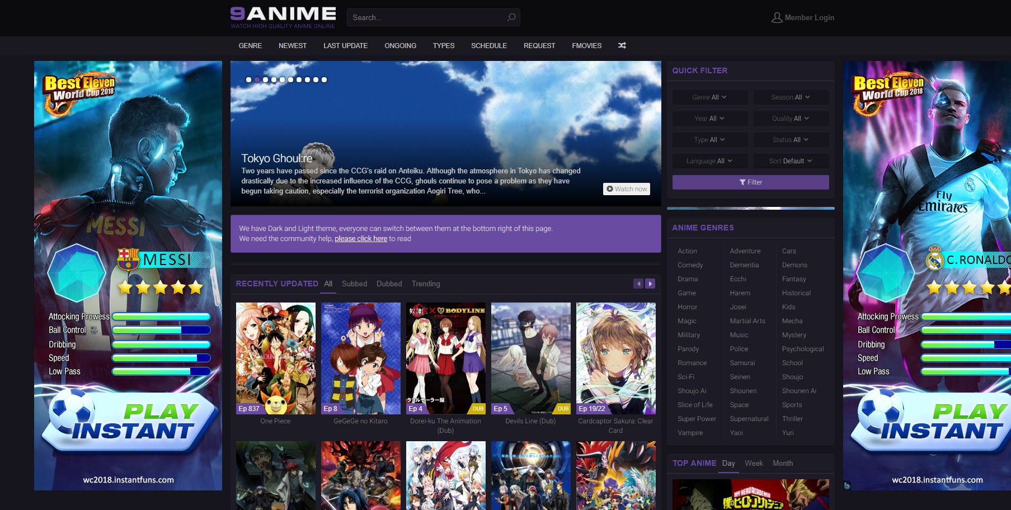Open Cardcaptor Sakura: Clear Card poster
The width and height of the screenshot is (1011, 510).
coord(616,358)
